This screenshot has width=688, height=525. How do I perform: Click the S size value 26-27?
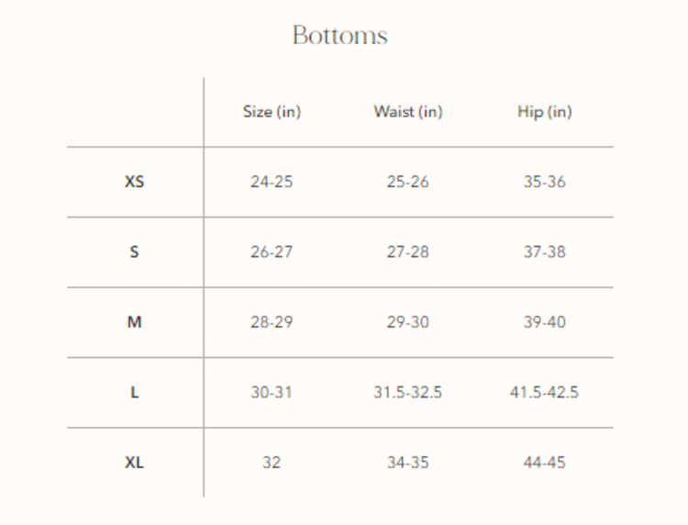(272, 251)
